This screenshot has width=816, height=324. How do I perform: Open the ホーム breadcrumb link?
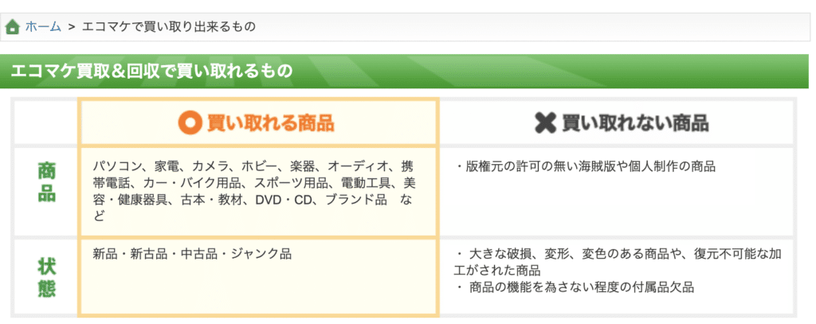tap(43, 26)
